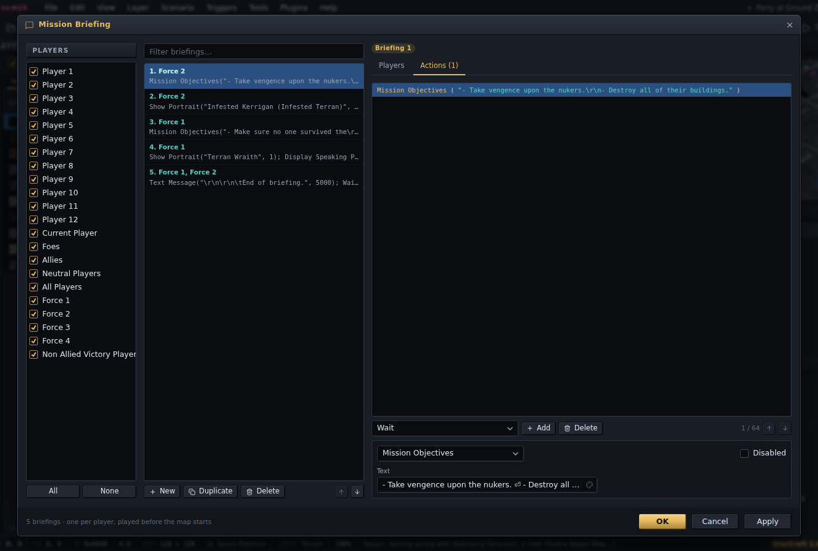Move the selected briefing up
The image size is (818, 551).
(342, 492)
